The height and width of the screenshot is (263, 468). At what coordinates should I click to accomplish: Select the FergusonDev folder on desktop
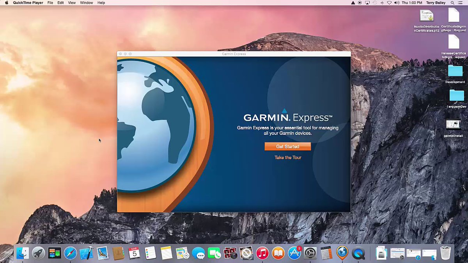456,98
